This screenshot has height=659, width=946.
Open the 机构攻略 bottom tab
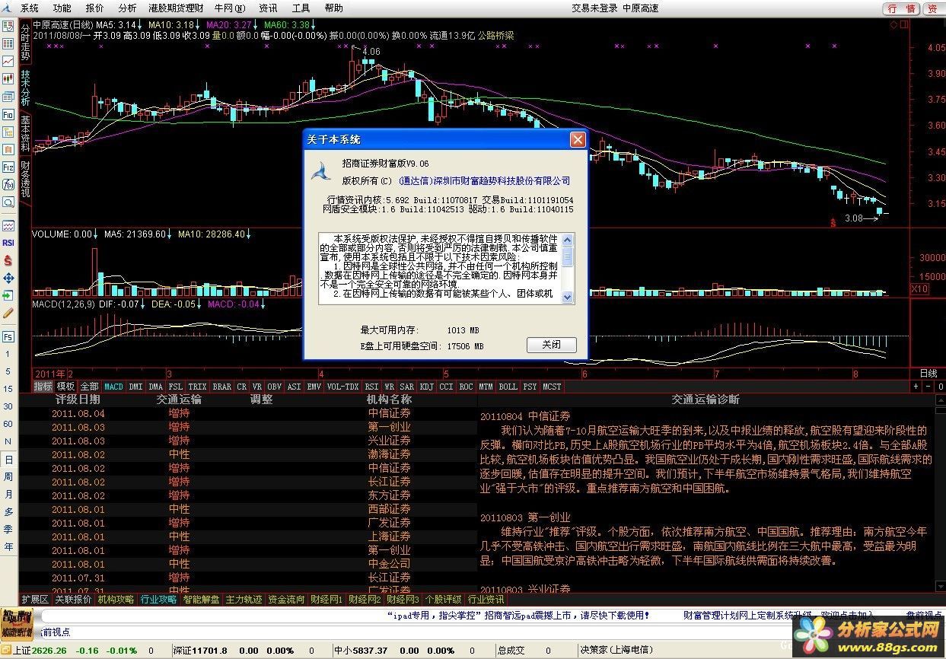click(116, 600)
